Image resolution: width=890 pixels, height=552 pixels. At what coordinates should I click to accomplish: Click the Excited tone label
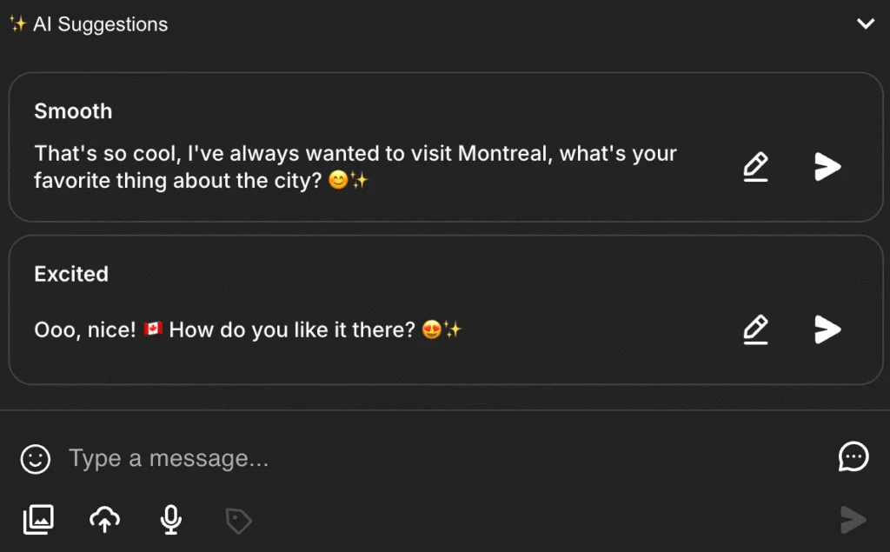[71, 274]
